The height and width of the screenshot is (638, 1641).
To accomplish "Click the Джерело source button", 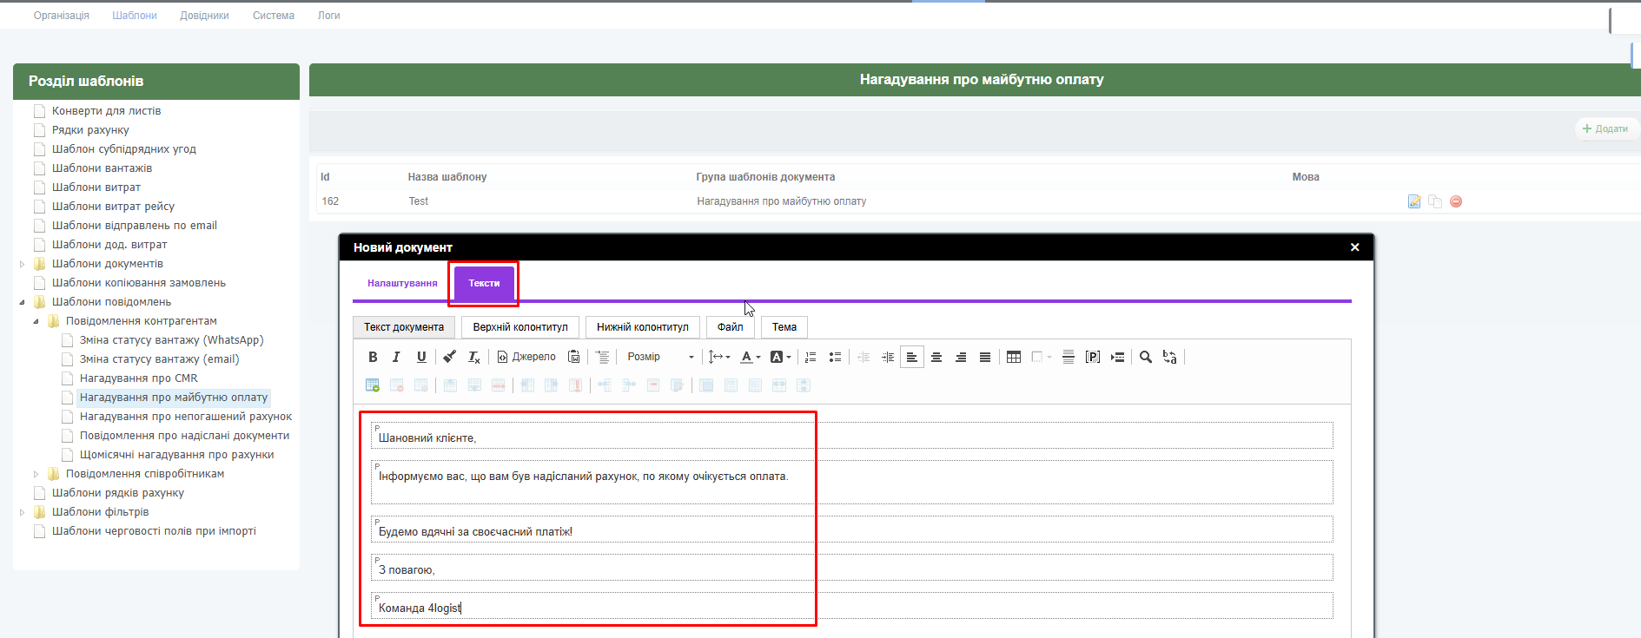I will pyautogui.click(x=526, y=357).
